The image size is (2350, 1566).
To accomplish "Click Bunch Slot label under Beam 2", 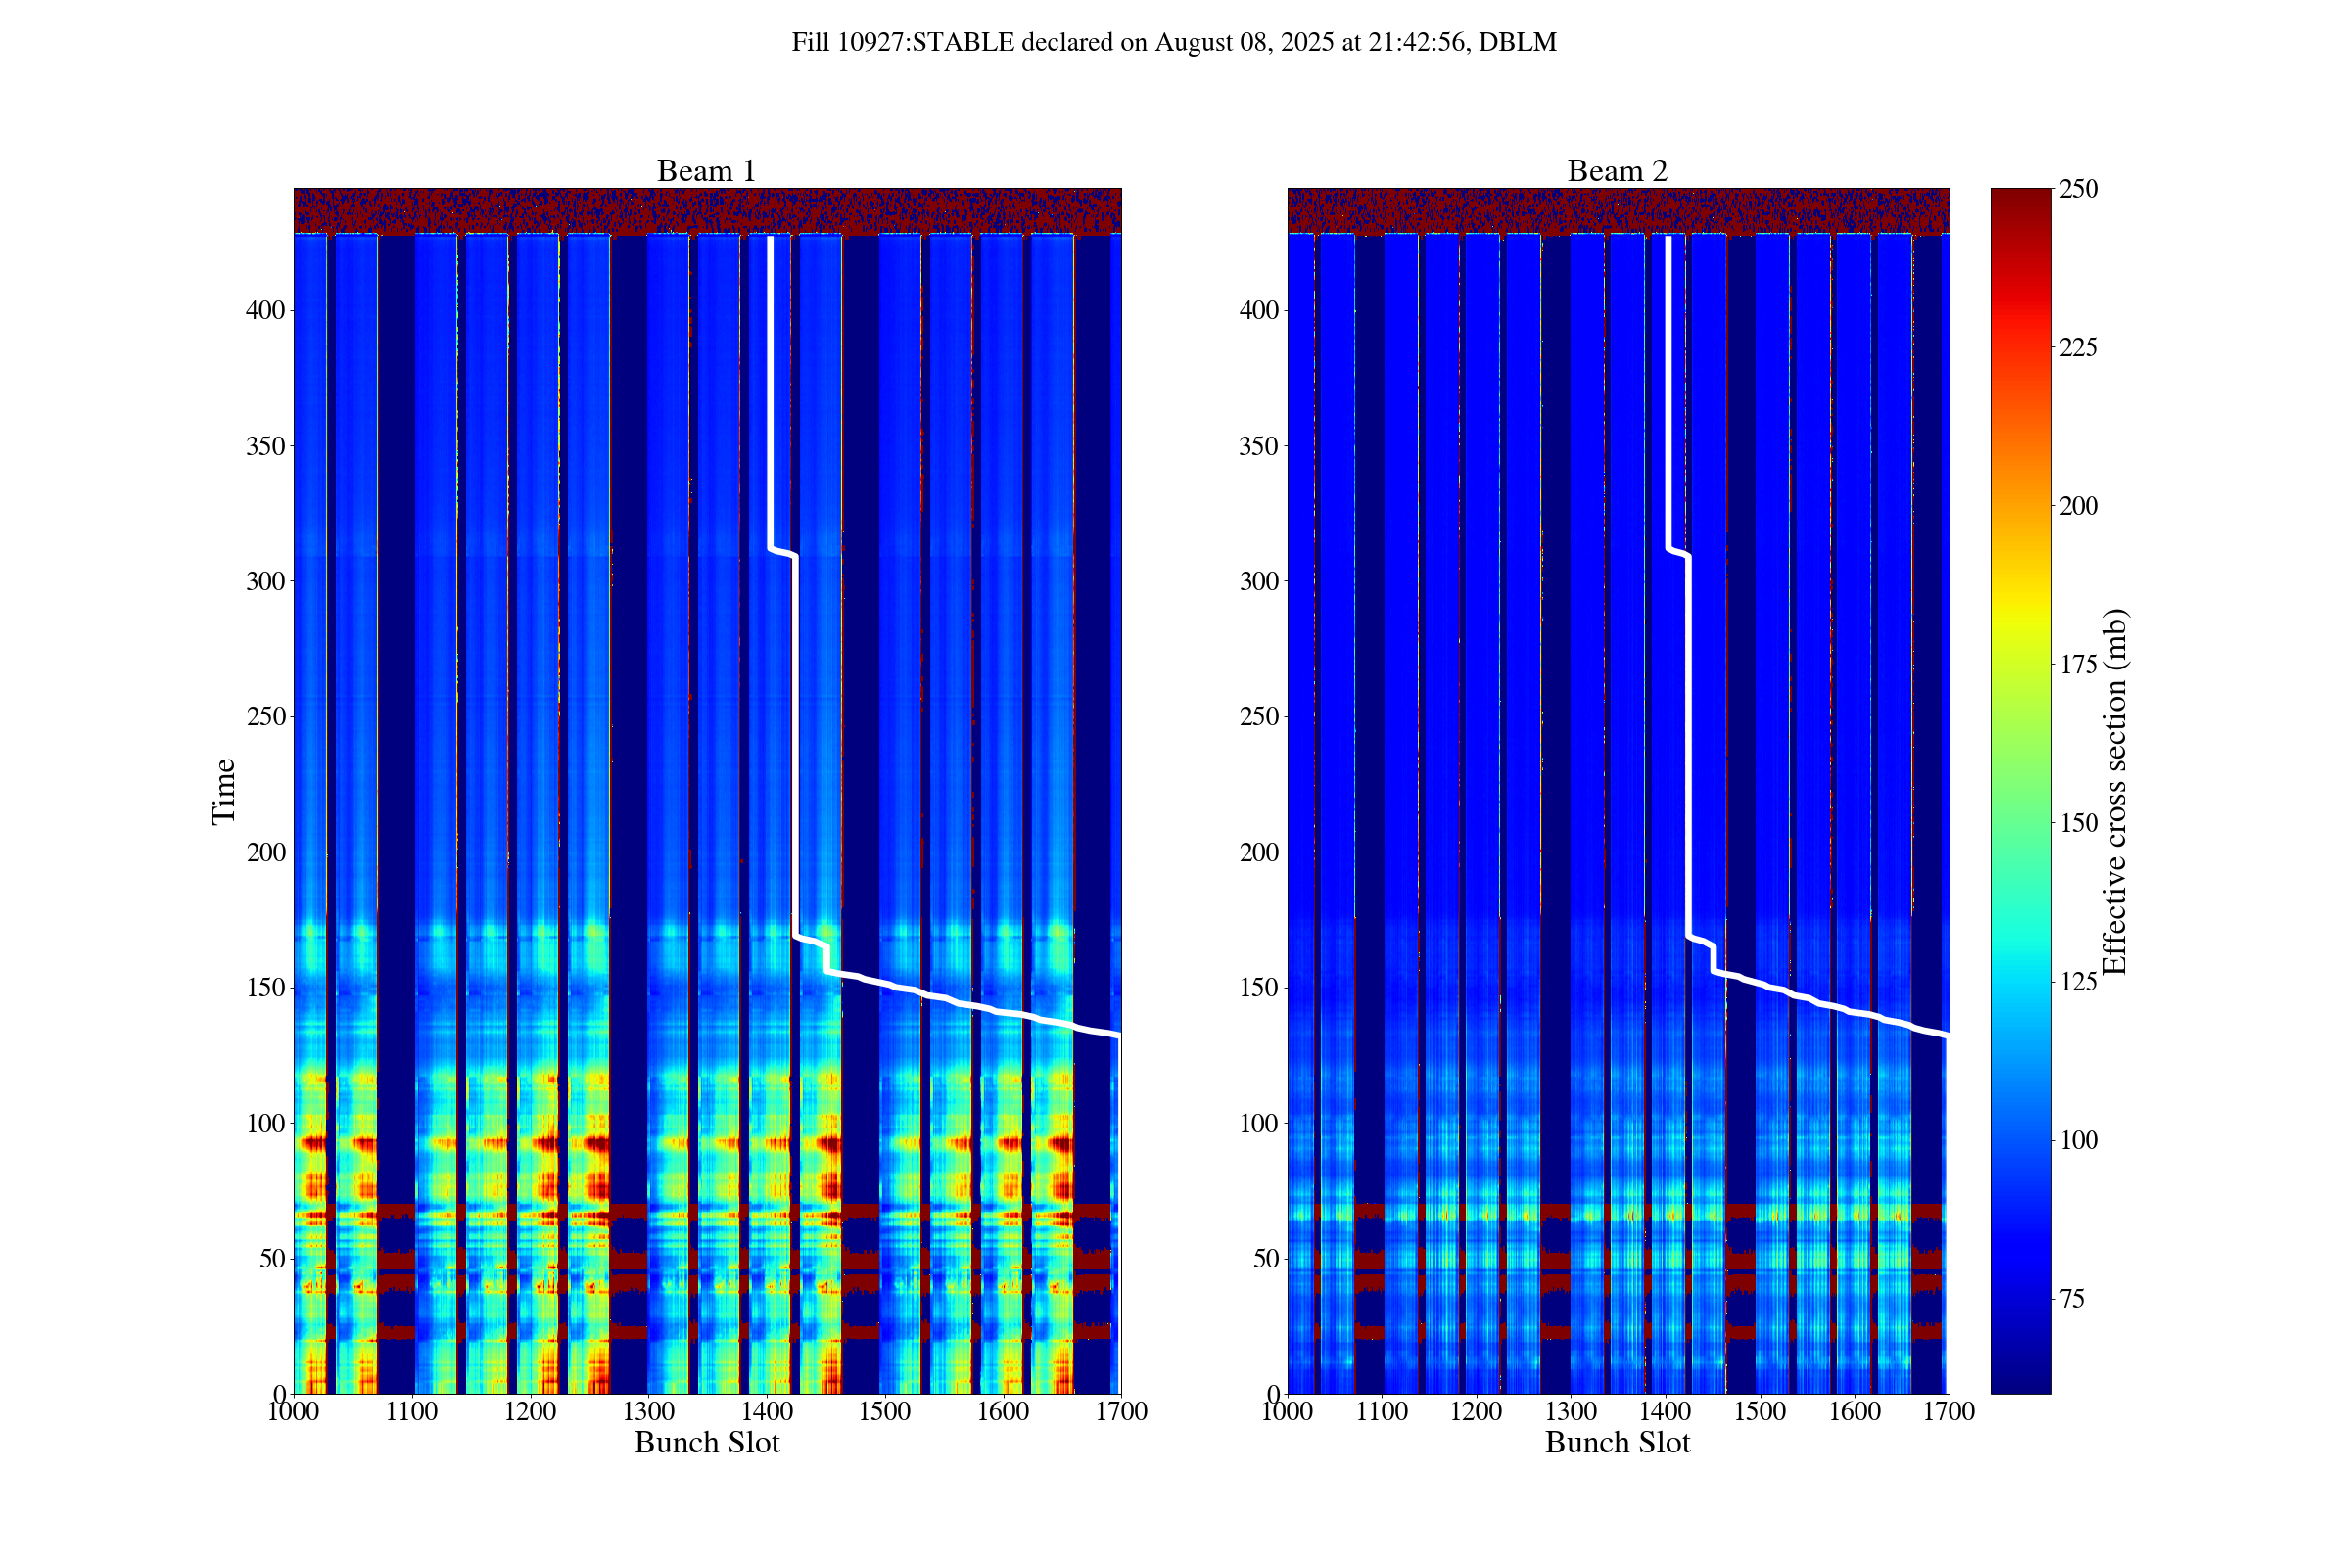I will pyautogui.click(x=1617, y=1442).
